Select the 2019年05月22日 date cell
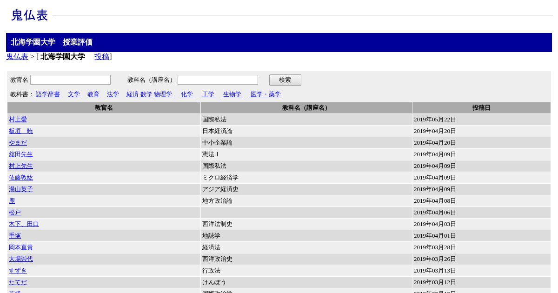 tap(481, 120)
